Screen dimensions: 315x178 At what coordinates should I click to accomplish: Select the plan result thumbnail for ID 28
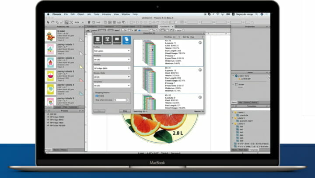149,53
